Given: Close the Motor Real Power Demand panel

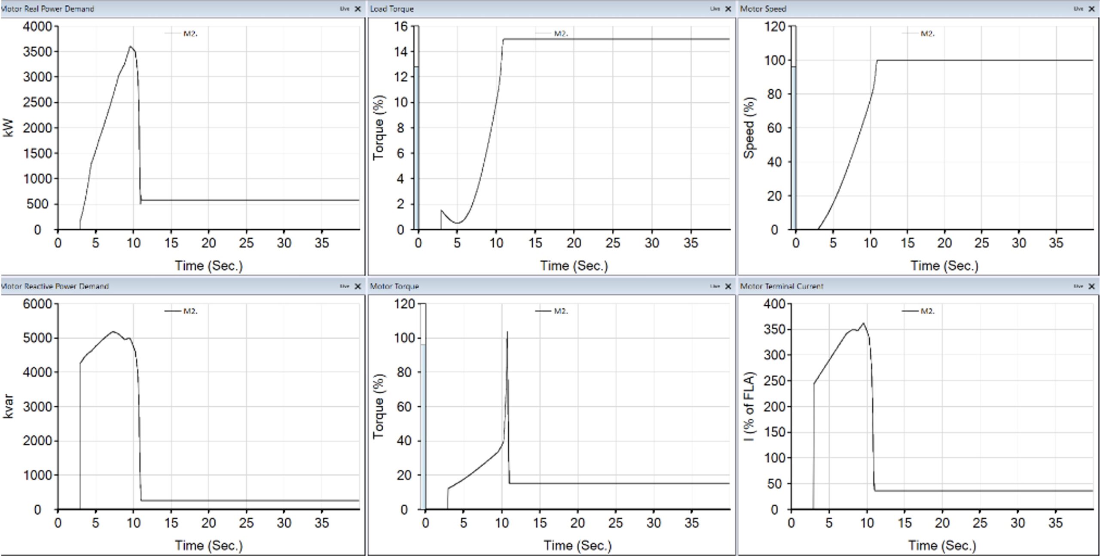Looking at the screenshot, I should [x=357, y=9].
